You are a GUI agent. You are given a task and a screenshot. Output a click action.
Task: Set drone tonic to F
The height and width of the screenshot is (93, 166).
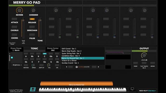[x=38, y=59]
